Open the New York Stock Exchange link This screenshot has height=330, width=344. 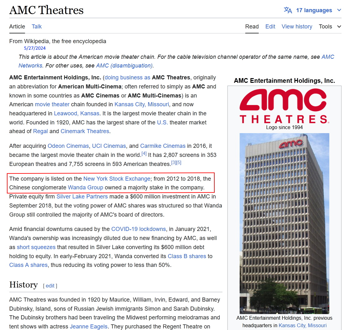117,179
